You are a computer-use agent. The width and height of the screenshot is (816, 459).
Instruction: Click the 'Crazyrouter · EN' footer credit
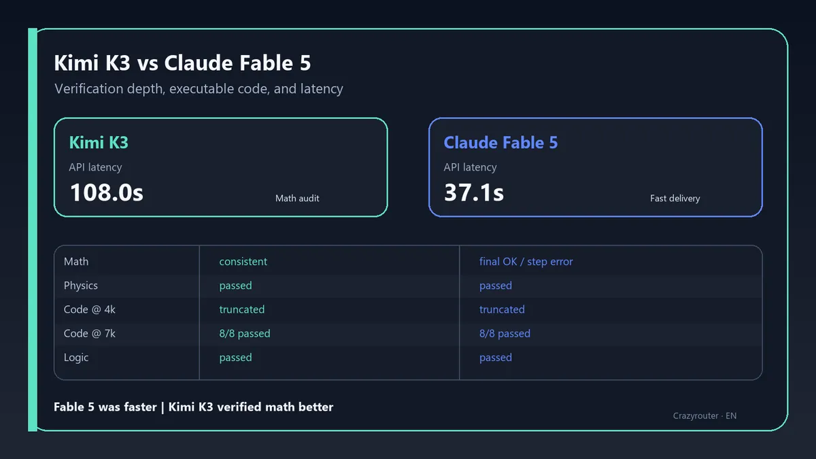click(x=704, y=415)
